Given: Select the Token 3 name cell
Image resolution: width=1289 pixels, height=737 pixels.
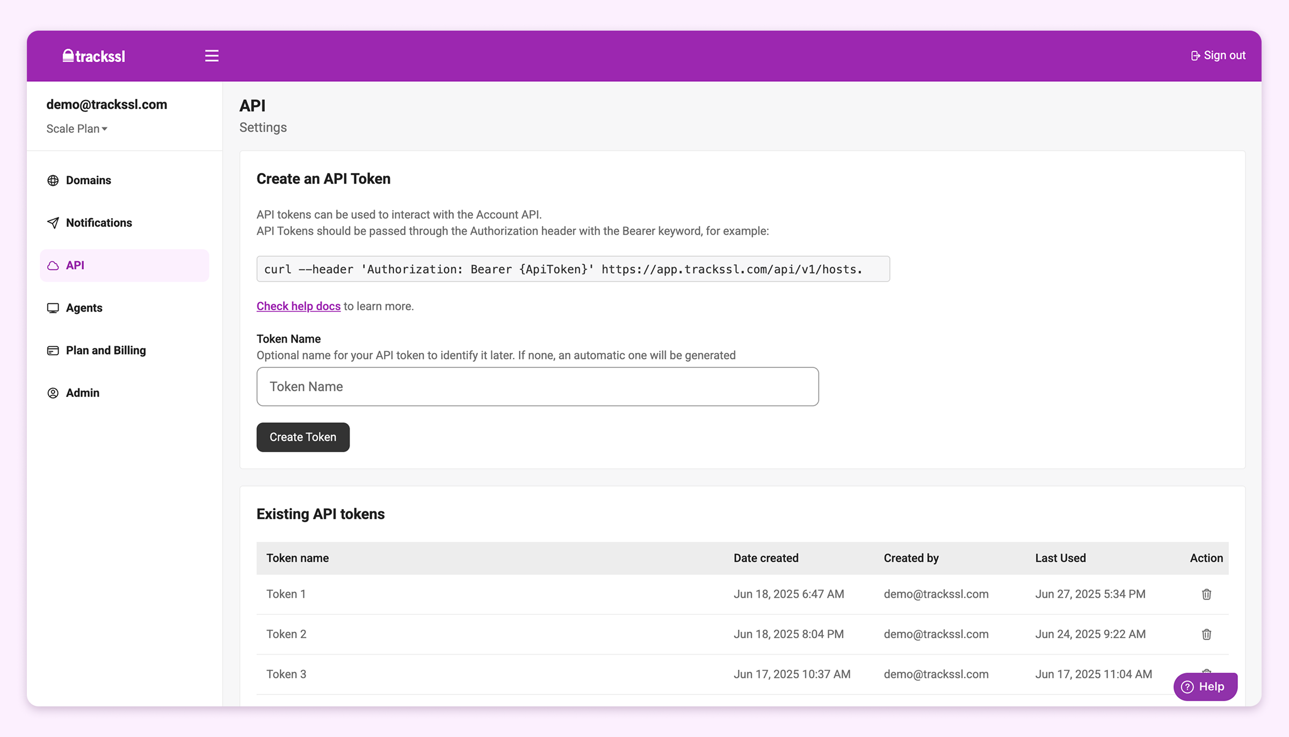Looking at the screenshot, I should [286, 674].
